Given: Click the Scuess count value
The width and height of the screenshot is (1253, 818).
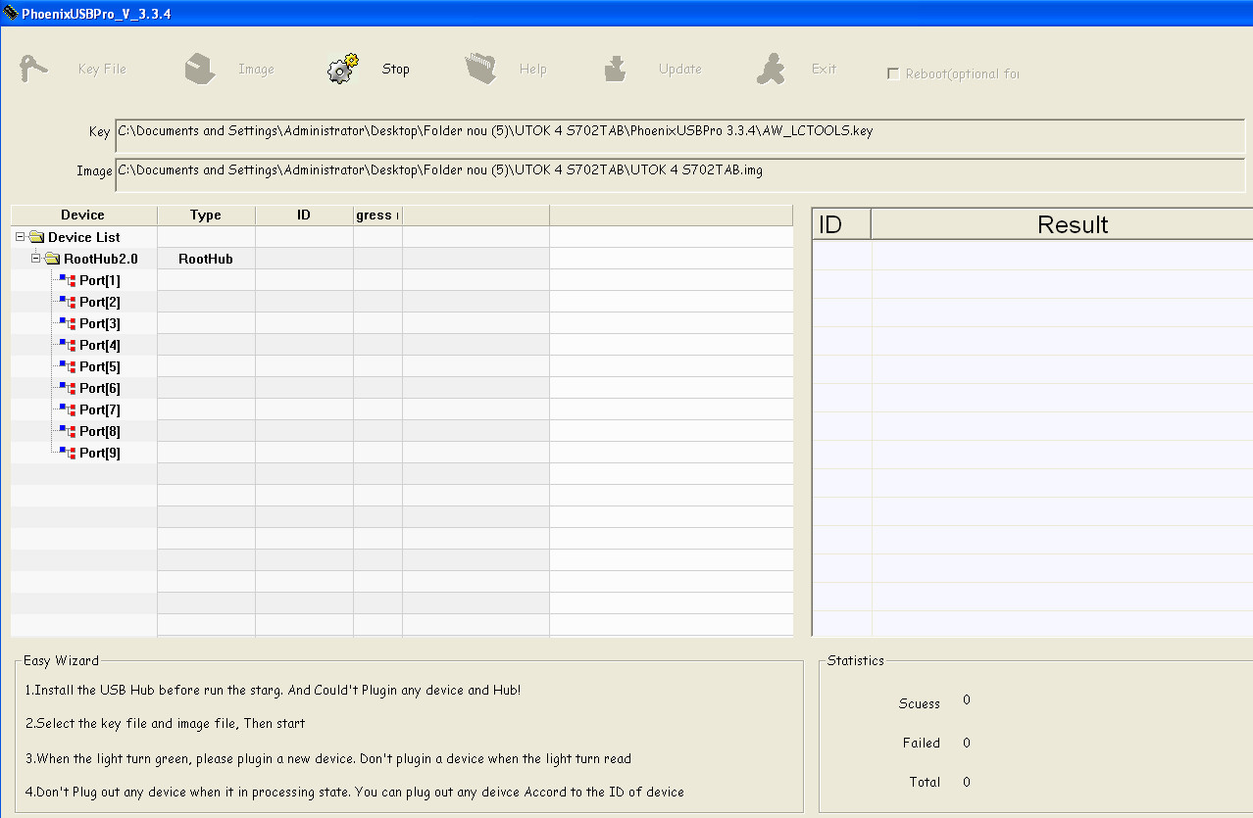Looking at the screenshot, I should pos(967,699).
